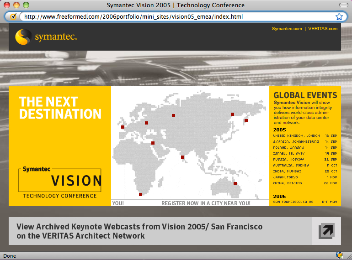Click the Mumbai marker on the map
Screen dimensions: 352x260
[183, 157]
